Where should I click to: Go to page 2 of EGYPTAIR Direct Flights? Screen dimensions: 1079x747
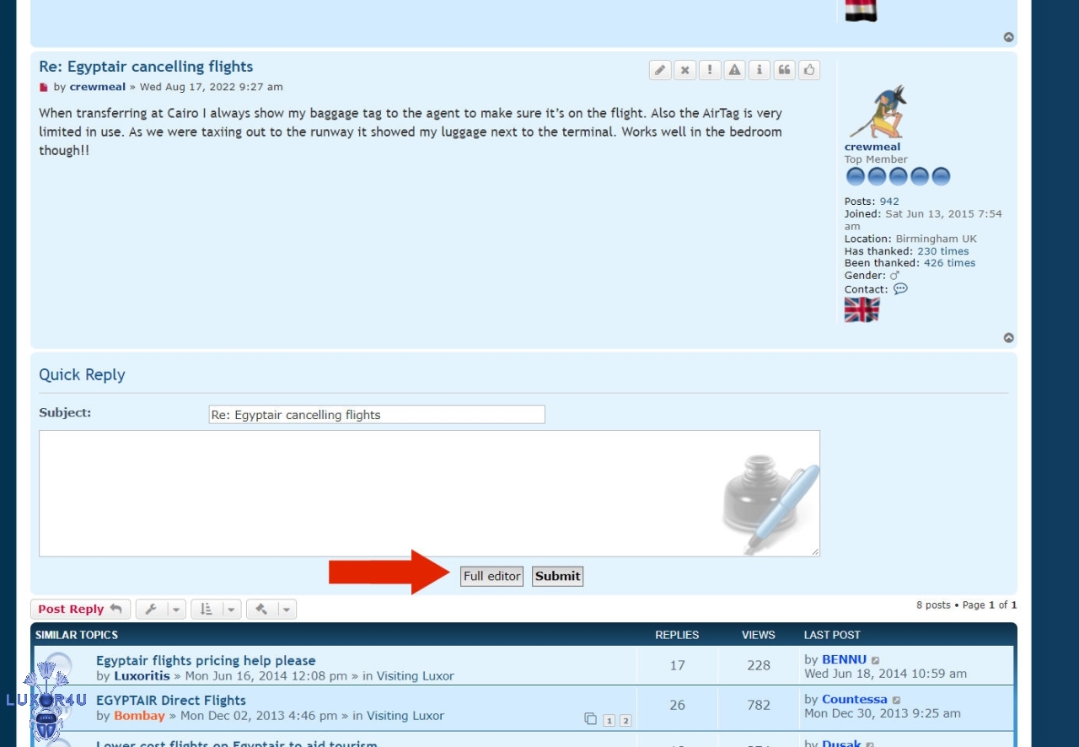point(625,720)
